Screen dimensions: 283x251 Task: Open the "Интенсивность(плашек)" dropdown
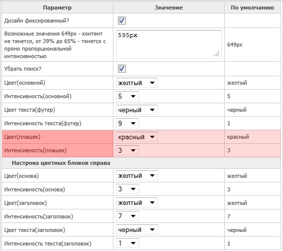coord(127,150)
